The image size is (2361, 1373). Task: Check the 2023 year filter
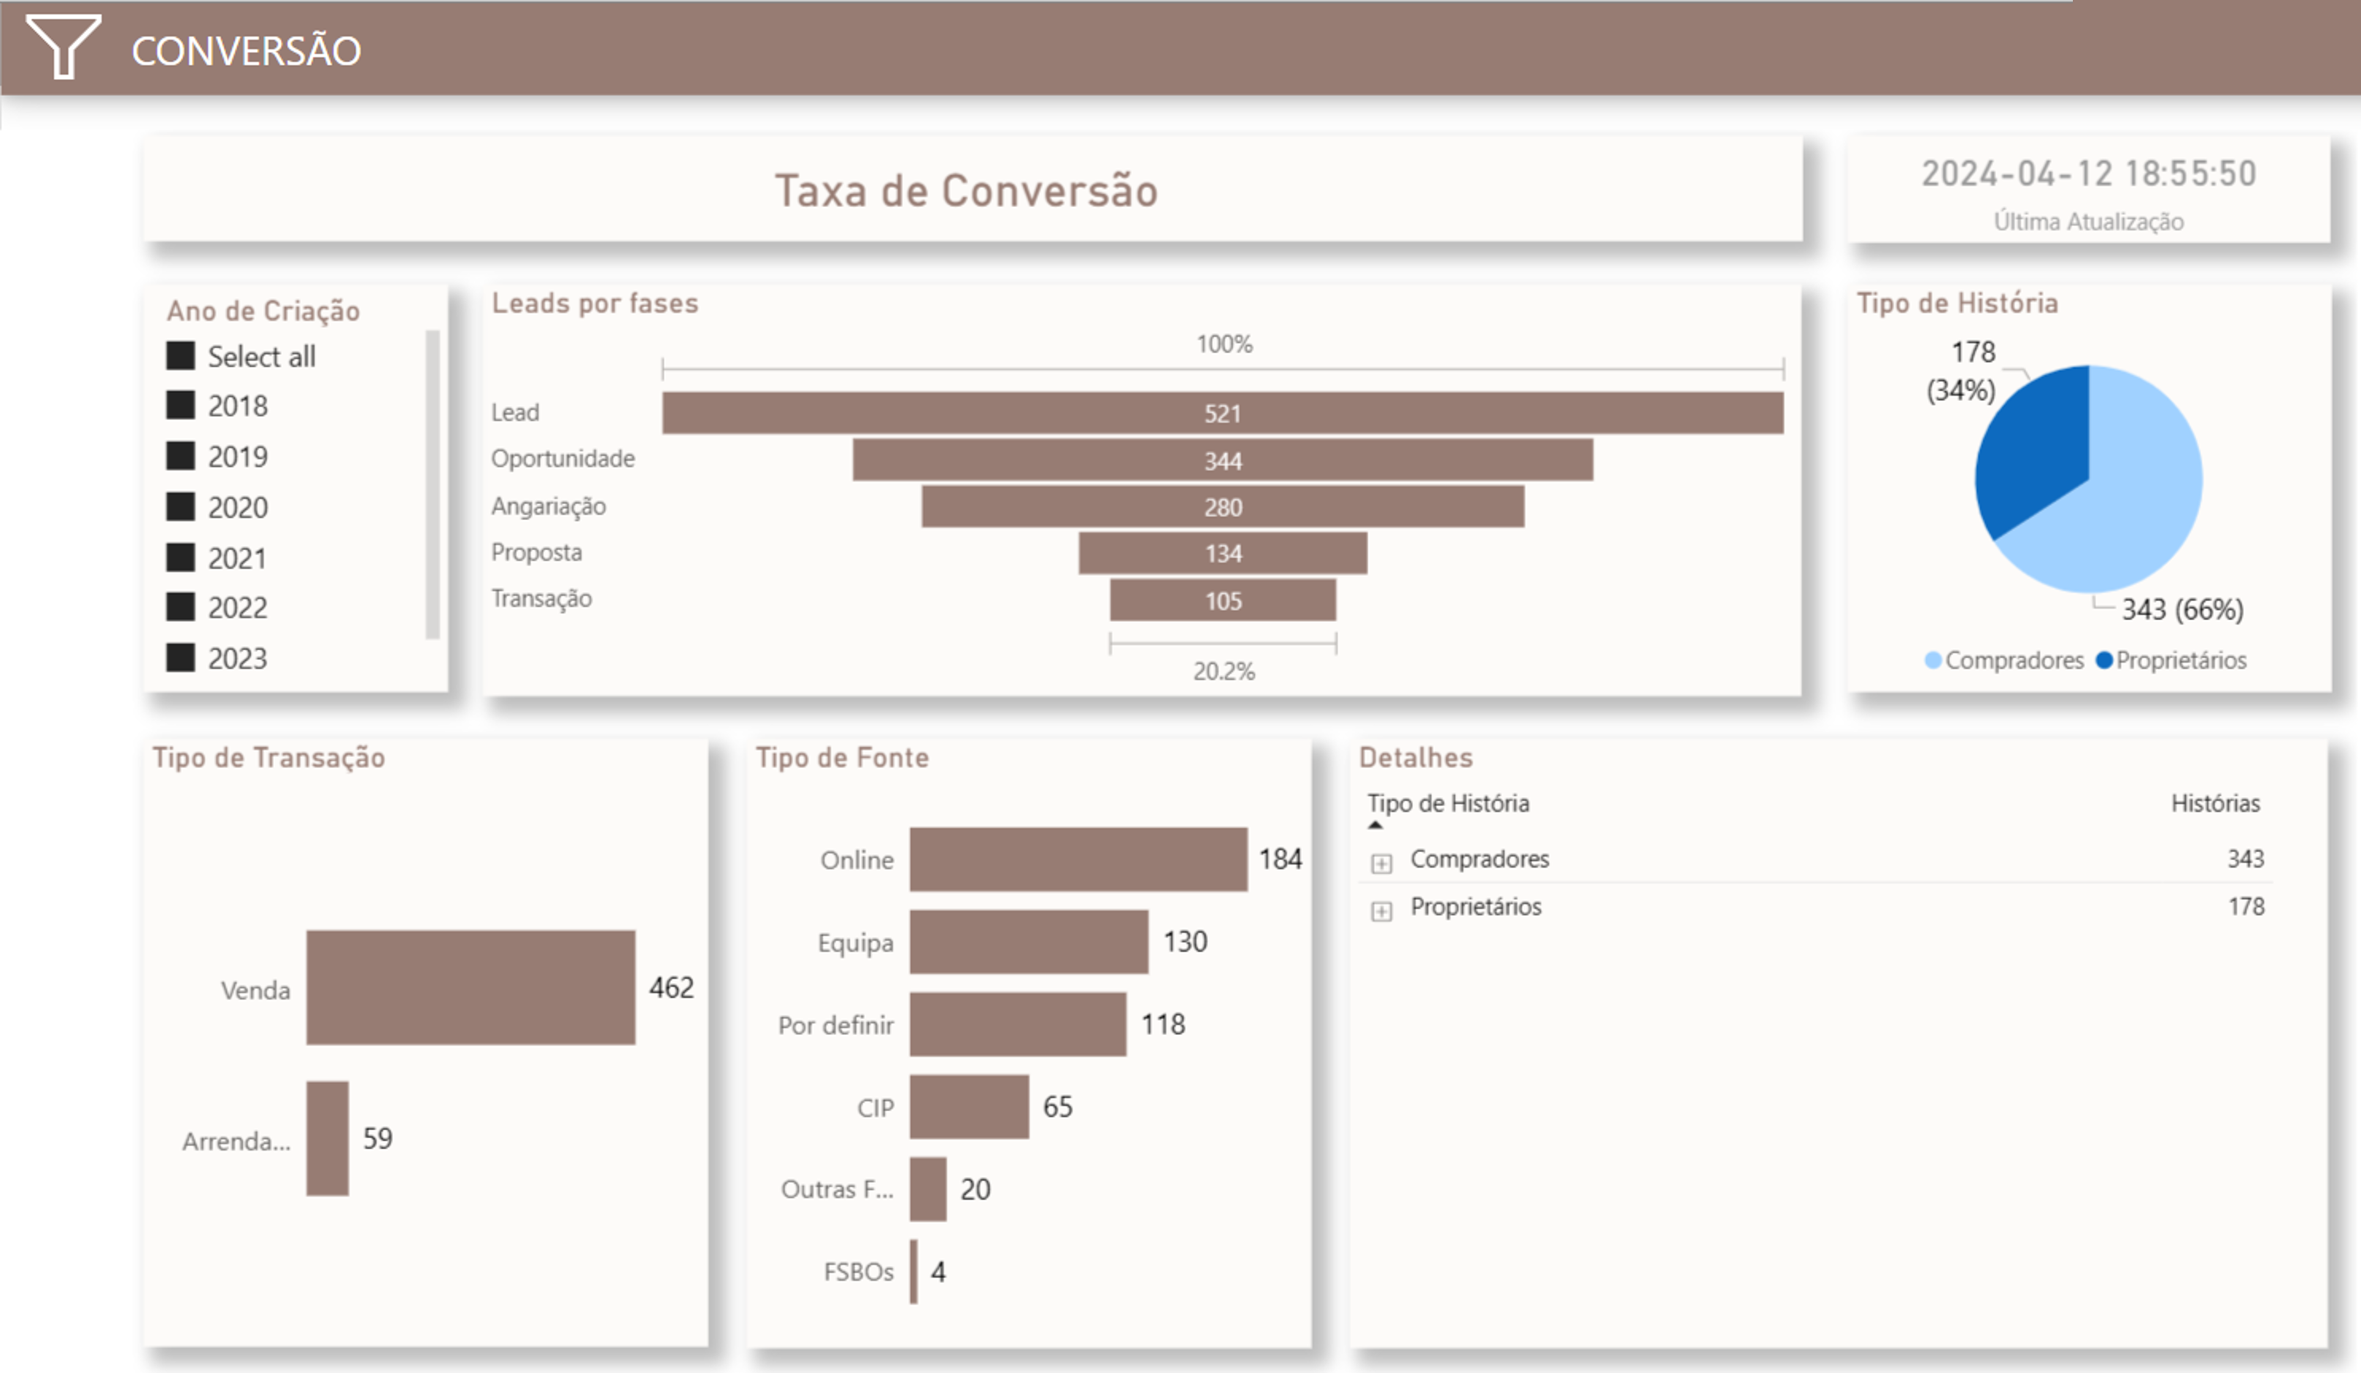[x=181, y=658]
